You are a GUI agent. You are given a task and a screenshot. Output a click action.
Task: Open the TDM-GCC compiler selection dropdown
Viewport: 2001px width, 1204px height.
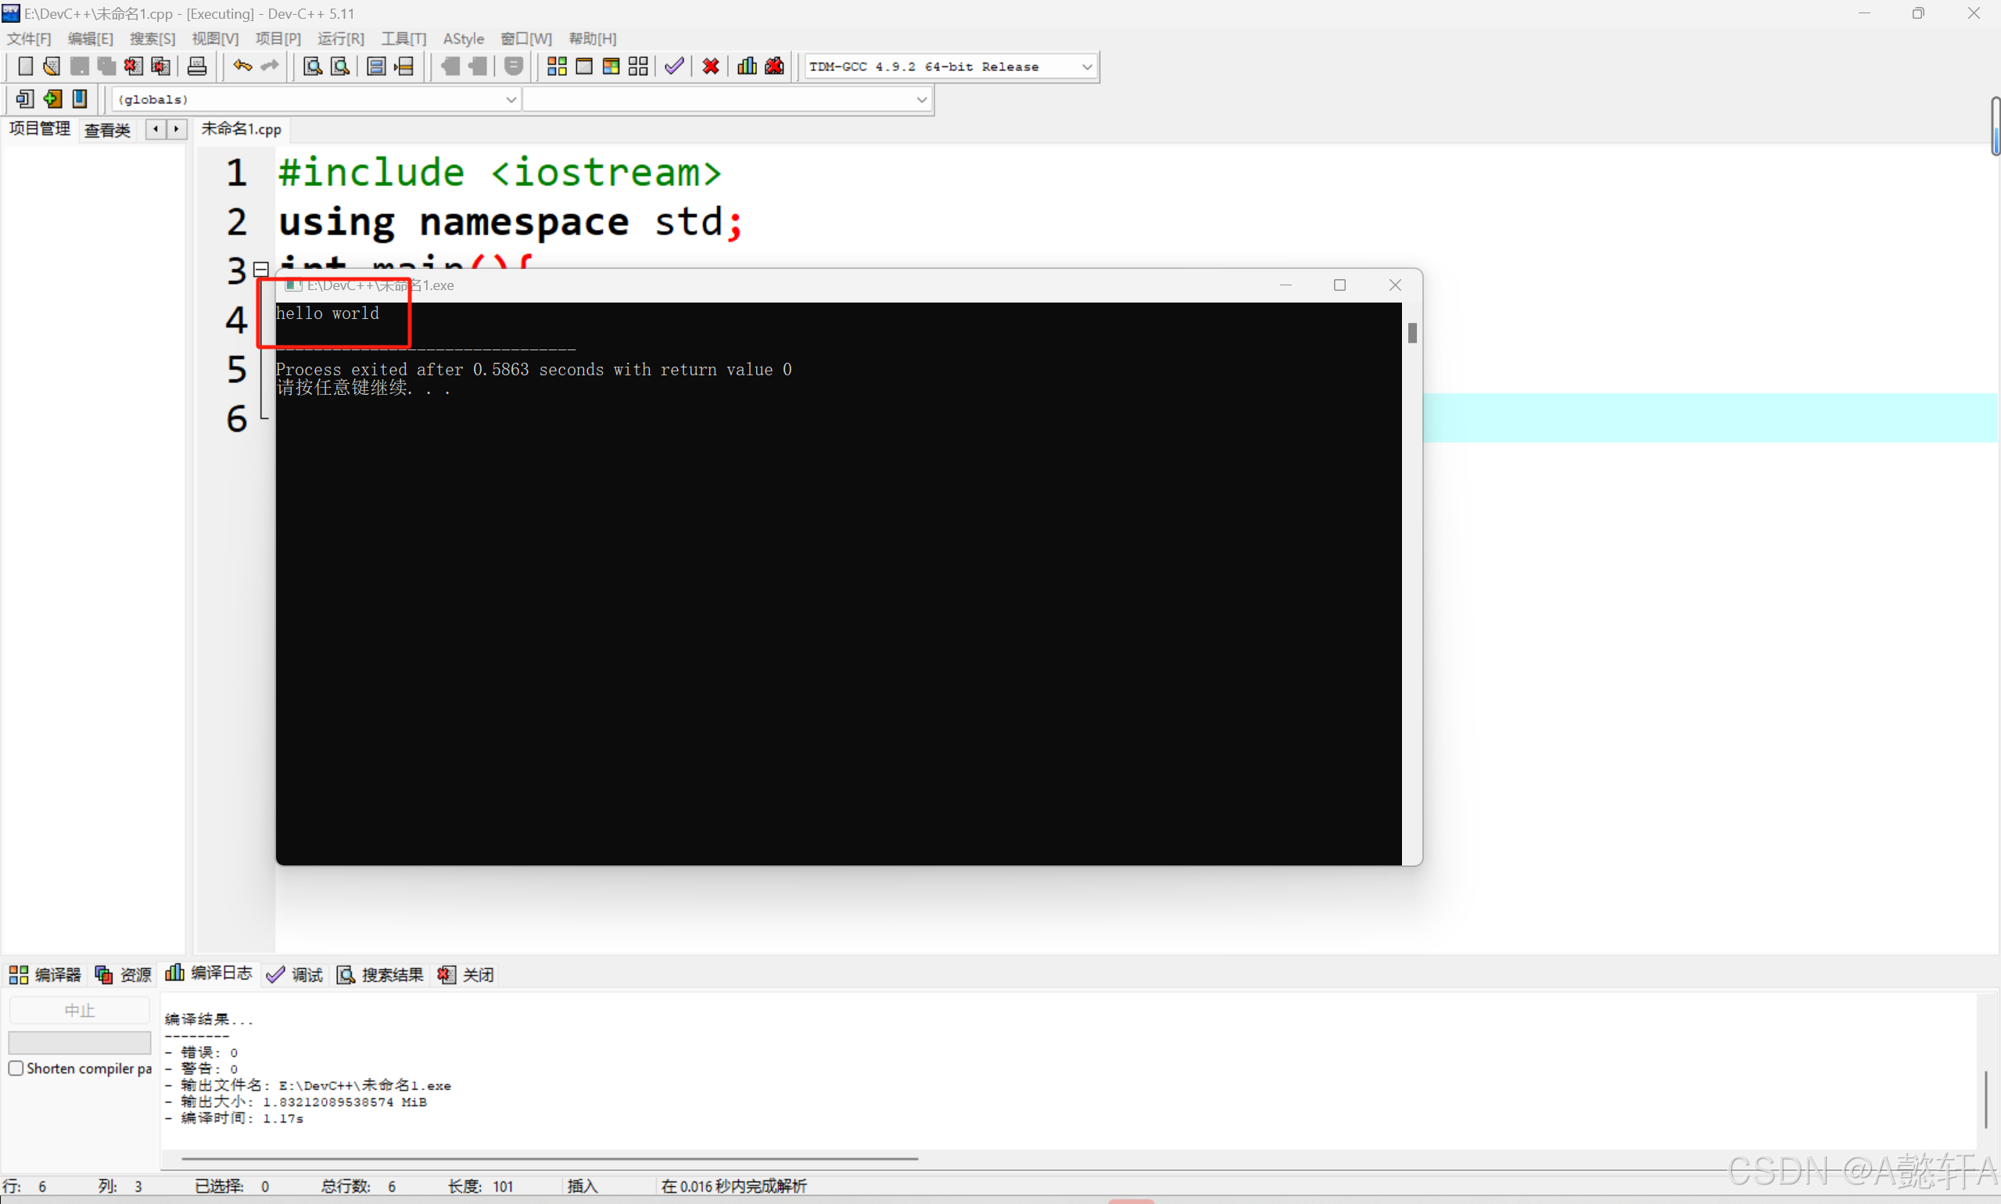(1086, 66)
